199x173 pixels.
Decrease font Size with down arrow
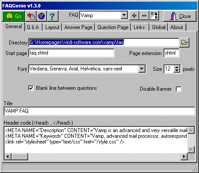(177, 70)
